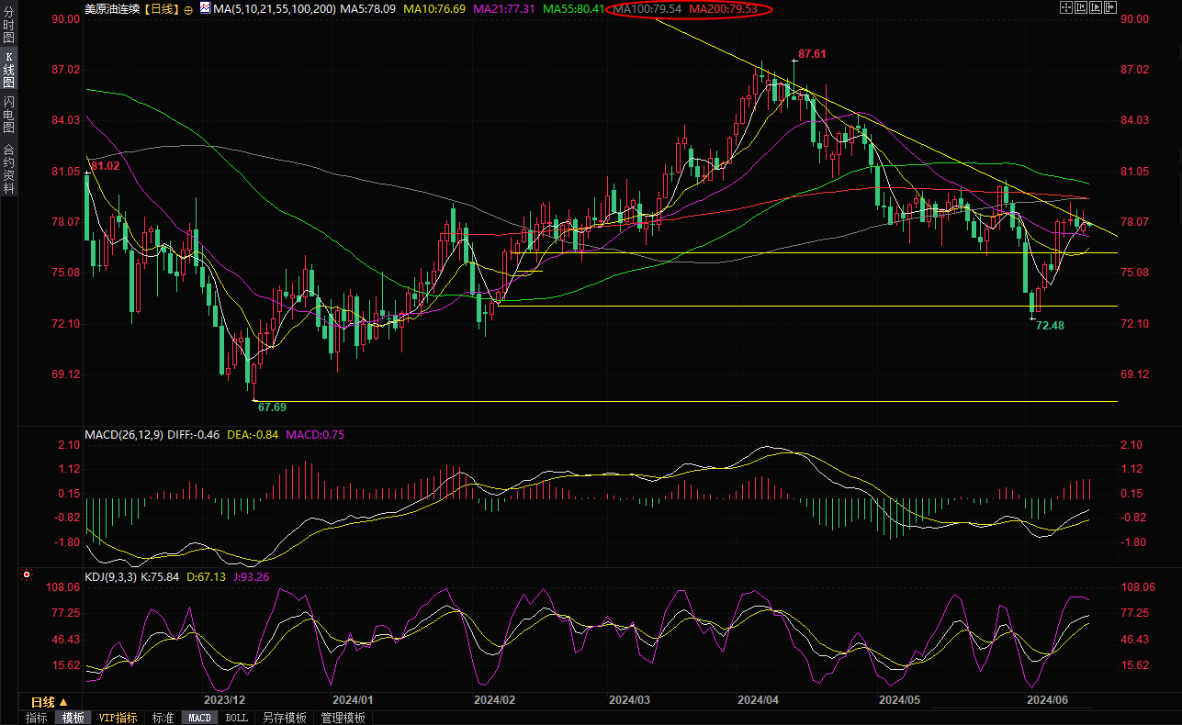Image resolution: width=1182 pixels, height=725 pixels.
Task: Click the small chart icon before MA(5,10,21,55,100,200)
Action: [204, 9]
